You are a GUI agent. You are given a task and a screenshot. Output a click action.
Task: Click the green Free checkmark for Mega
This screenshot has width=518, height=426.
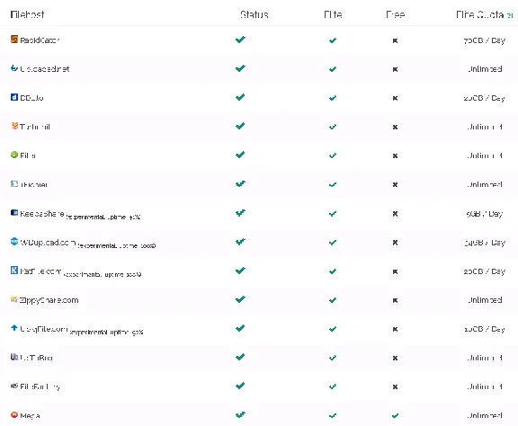[x=395, y=415]
